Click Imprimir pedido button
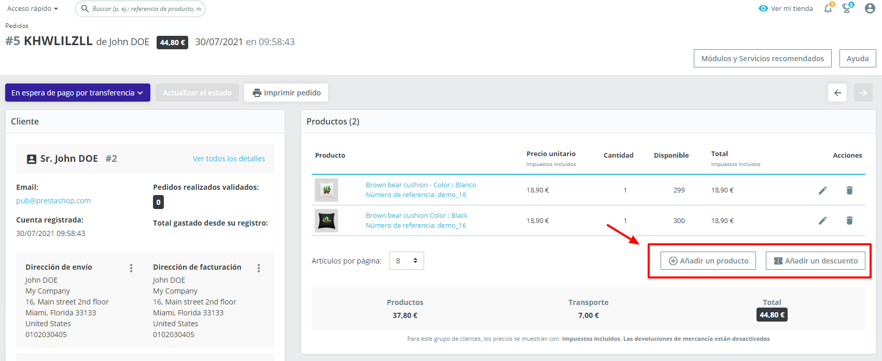This screenshot has width=882, height=361. click(x=286, y=93)
